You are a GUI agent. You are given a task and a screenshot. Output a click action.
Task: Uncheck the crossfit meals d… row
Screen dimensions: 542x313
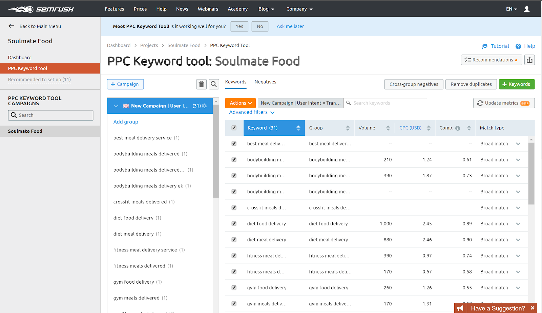234,208
